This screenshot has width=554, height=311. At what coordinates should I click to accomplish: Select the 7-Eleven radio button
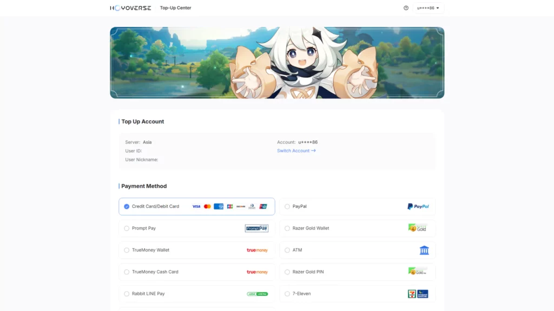click(x=287, y=294)
